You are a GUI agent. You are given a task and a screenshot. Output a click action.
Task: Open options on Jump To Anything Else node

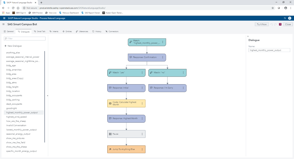[142, 149]
